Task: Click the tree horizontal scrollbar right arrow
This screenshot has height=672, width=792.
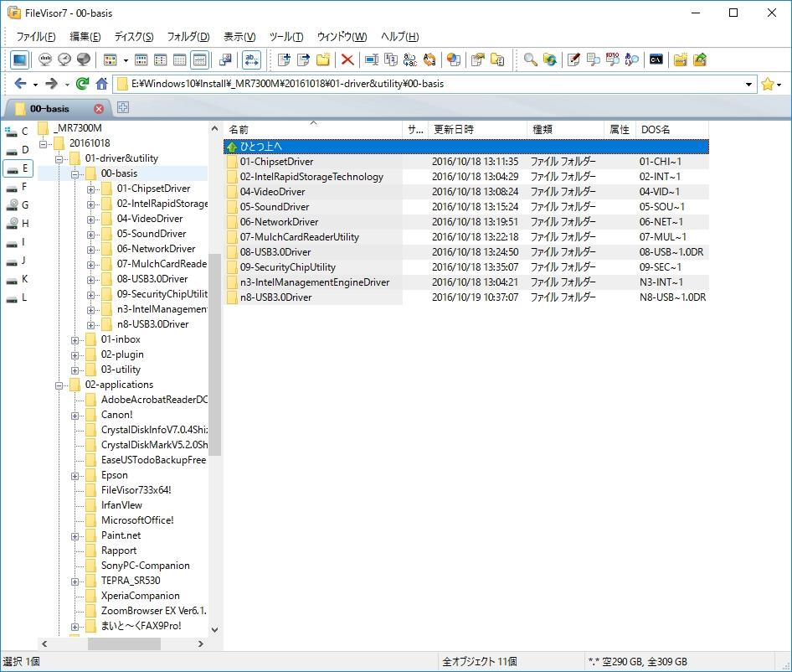Action: (x=201, y=644)
